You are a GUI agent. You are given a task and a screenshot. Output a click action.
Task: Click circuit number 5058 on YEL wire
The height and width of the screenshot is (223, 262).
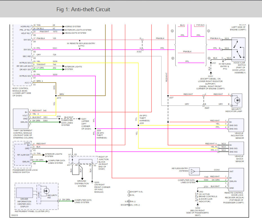point(55,62)
